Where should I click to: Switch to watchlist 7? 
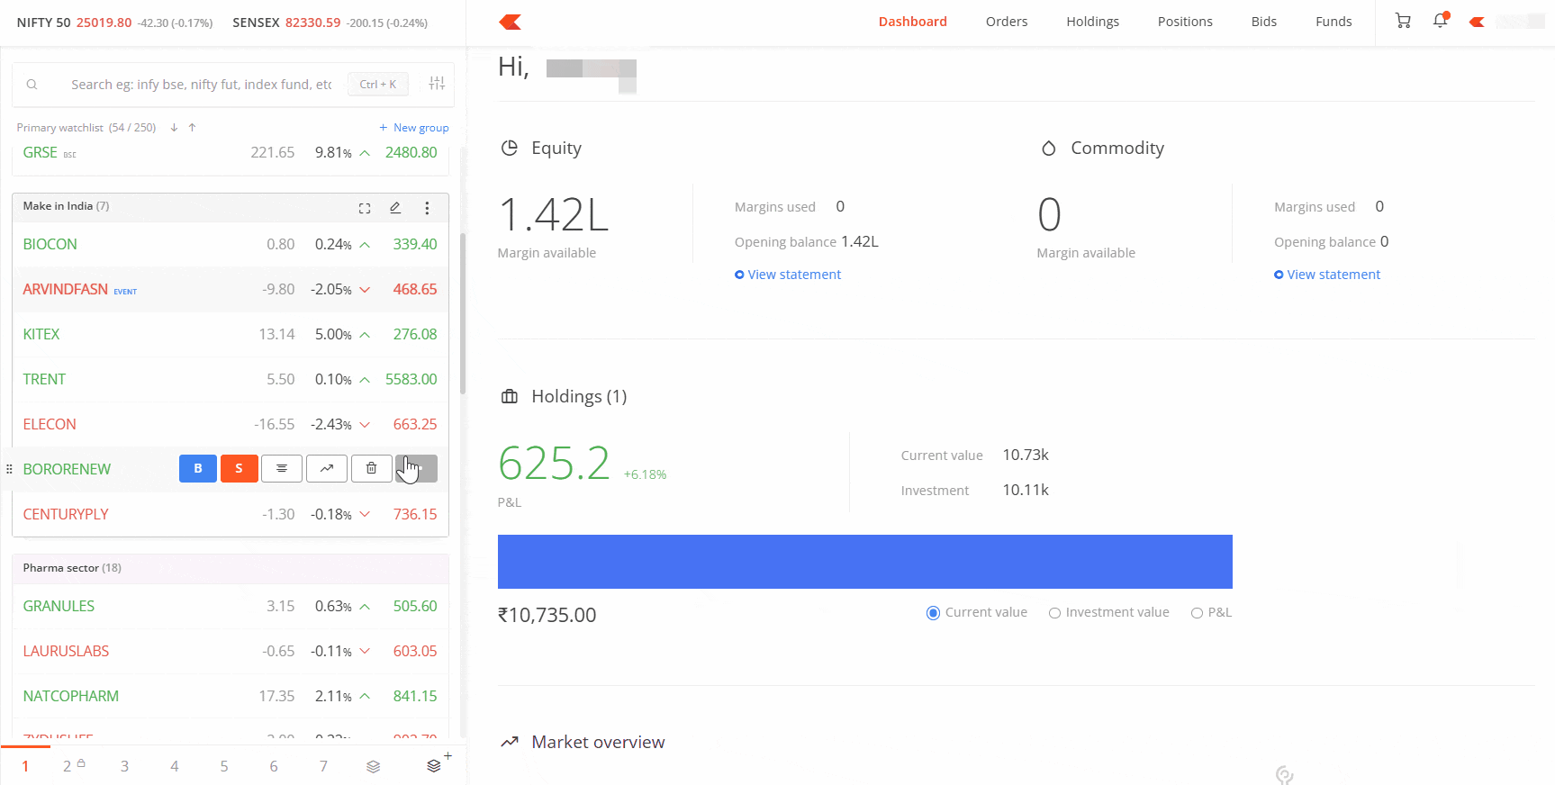[x=323, y=766]
